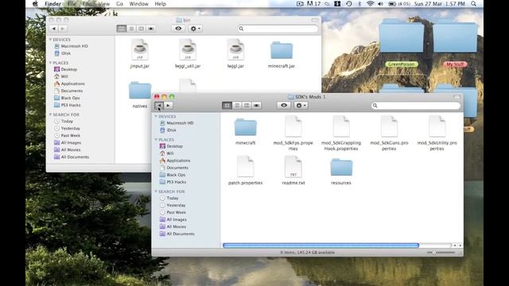Switch bin window to Cover Flow view
509x286 pixels.
[151, 29]
